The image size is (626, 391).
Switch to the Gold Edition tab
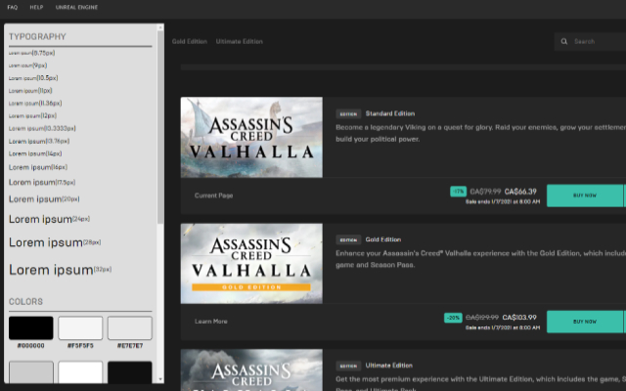click(189, 42)
